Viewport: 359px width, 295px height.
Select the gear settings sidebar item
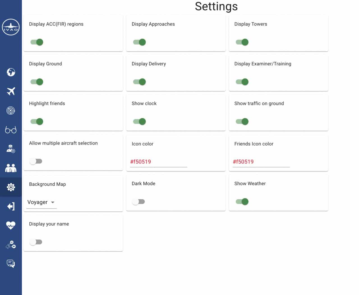click(x=11, y=187)
